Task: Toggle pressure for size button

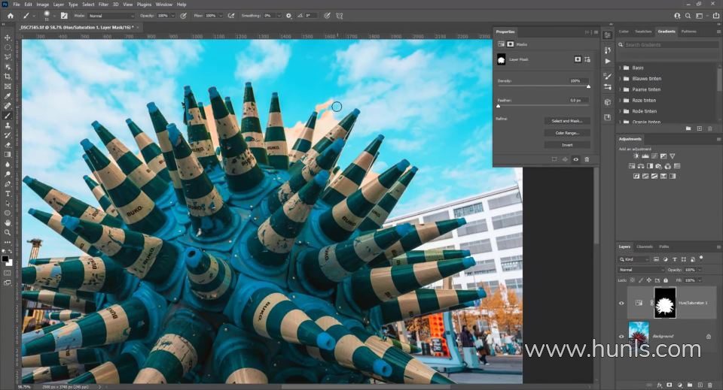Action: (x=327, y=16)
